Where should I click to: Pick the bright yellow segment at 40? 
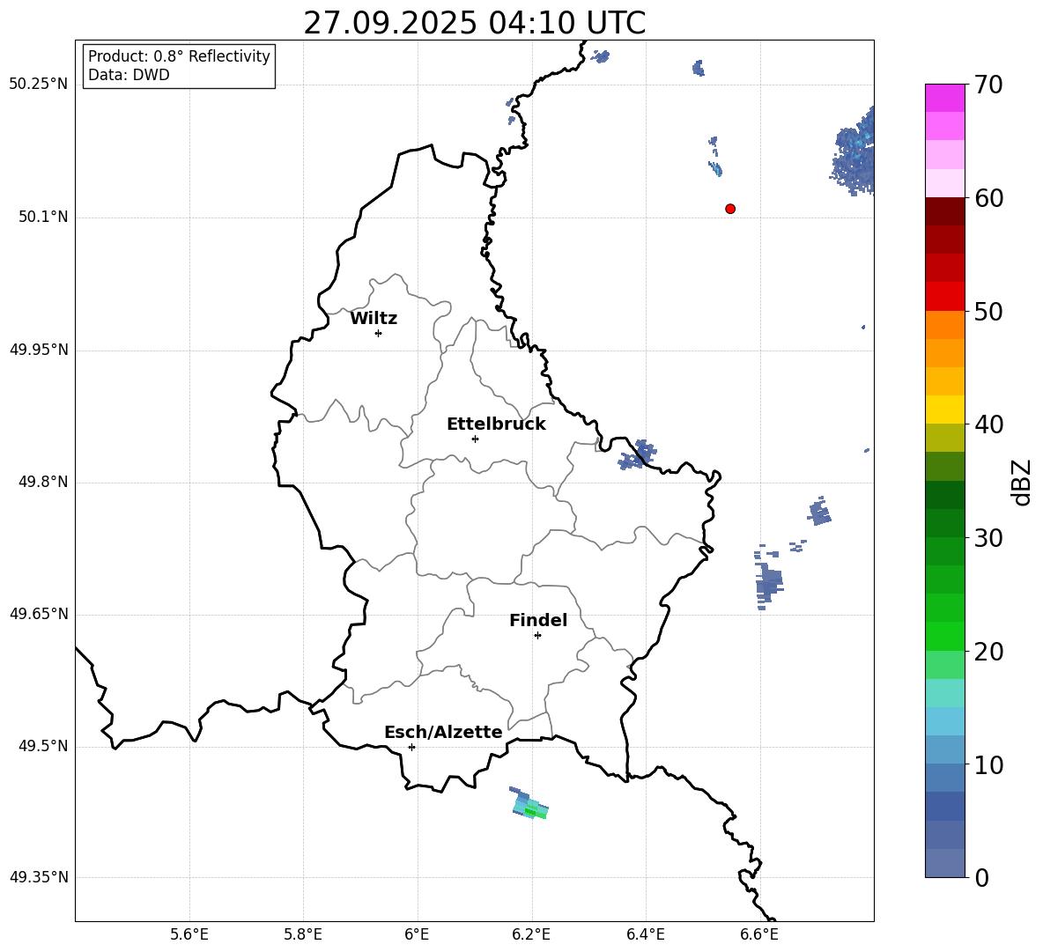[x=944, y=410]
